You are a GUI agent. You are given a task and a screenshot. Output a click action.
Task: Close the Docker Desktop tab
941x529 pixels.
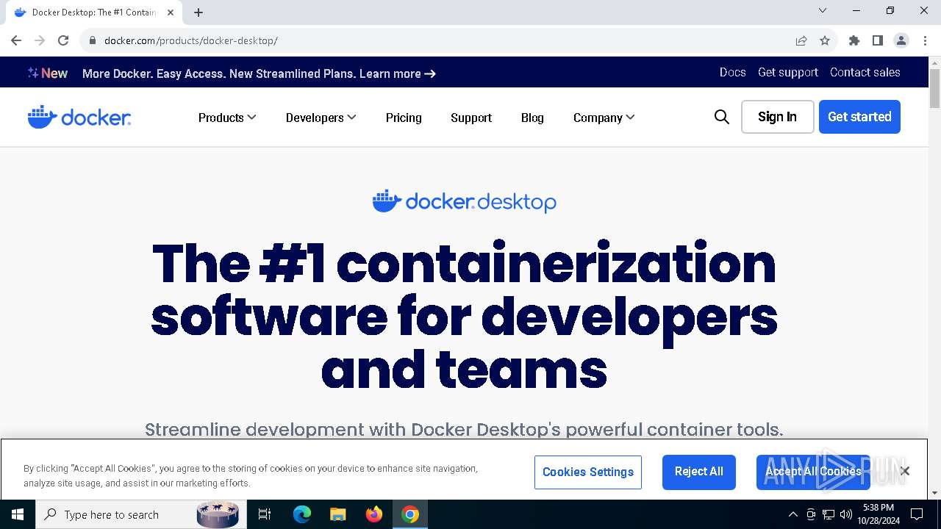(171, 12)
